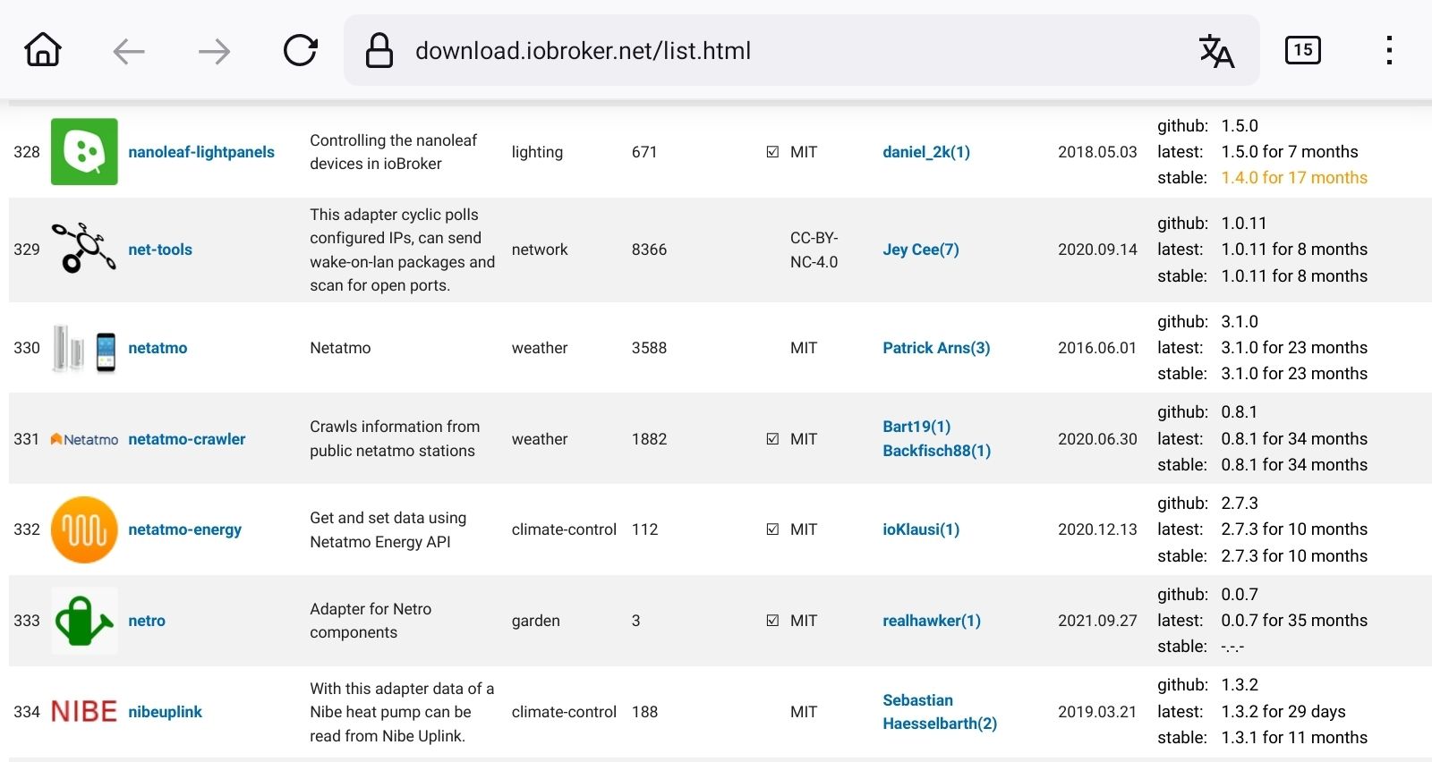
Task: Click 'Adapter for Netro components' description
Action: coord(371,621)
